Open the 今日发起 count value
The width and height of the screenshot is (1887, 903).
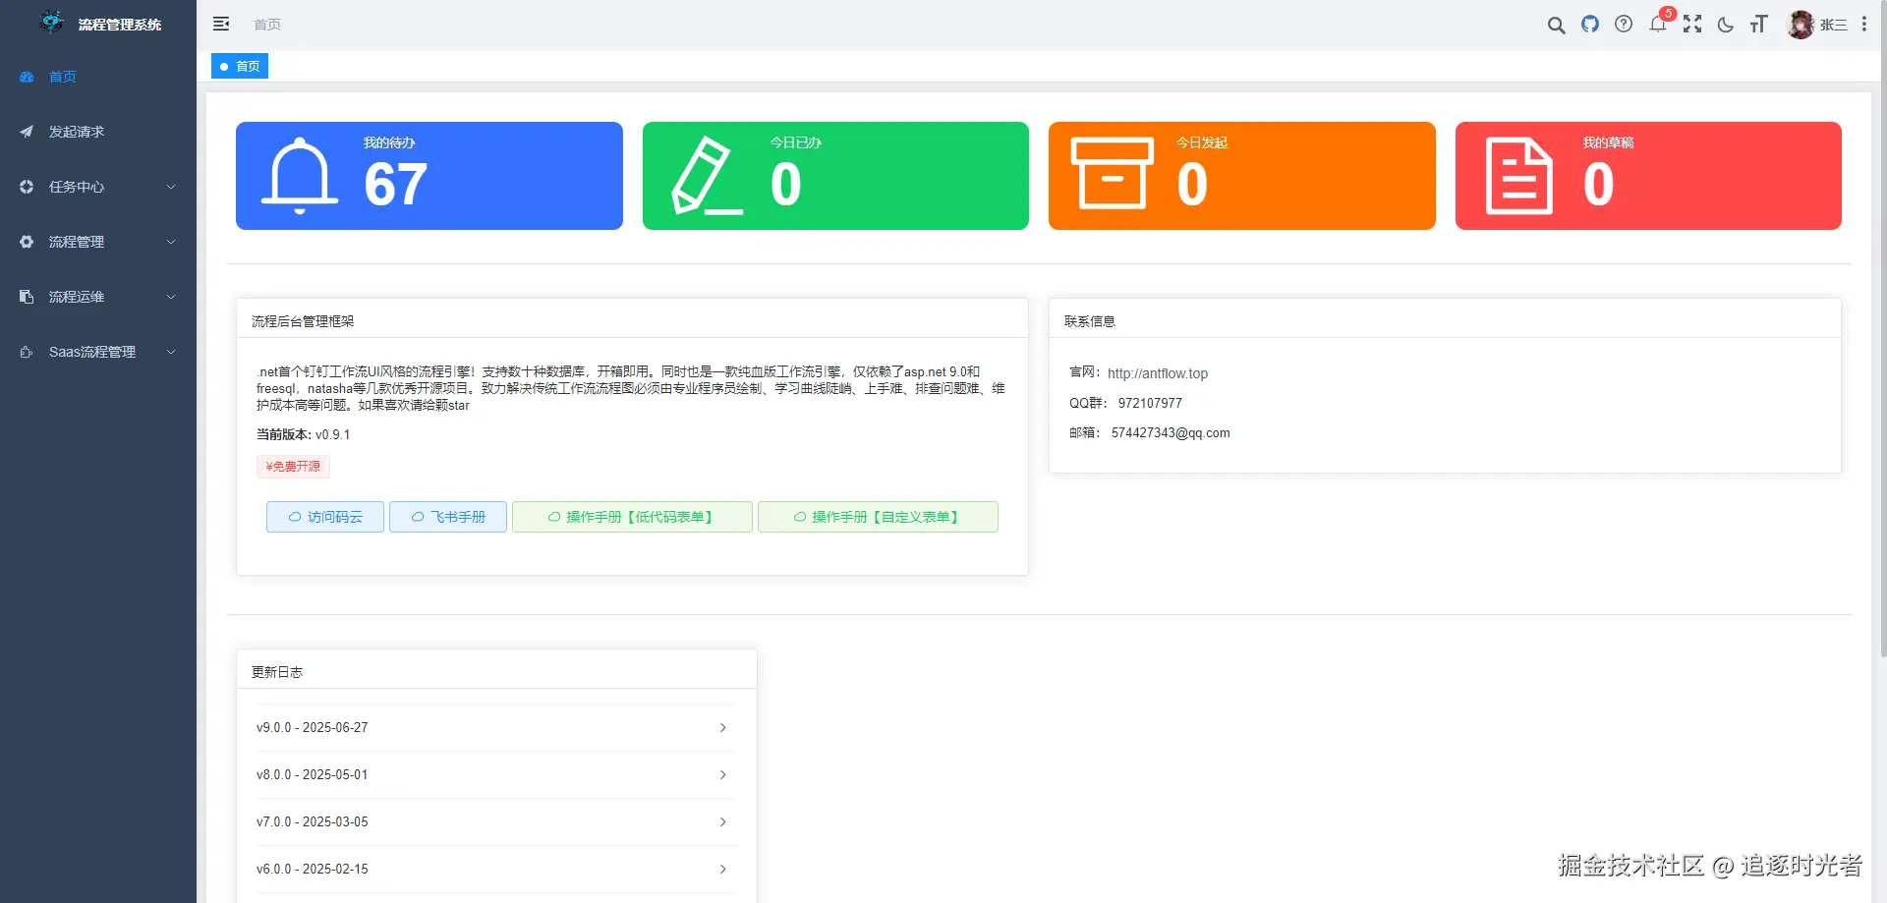coord(1192,185)
